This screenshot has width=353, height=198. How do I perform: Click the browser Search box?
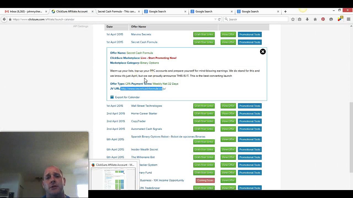click(x=256, y=19)
